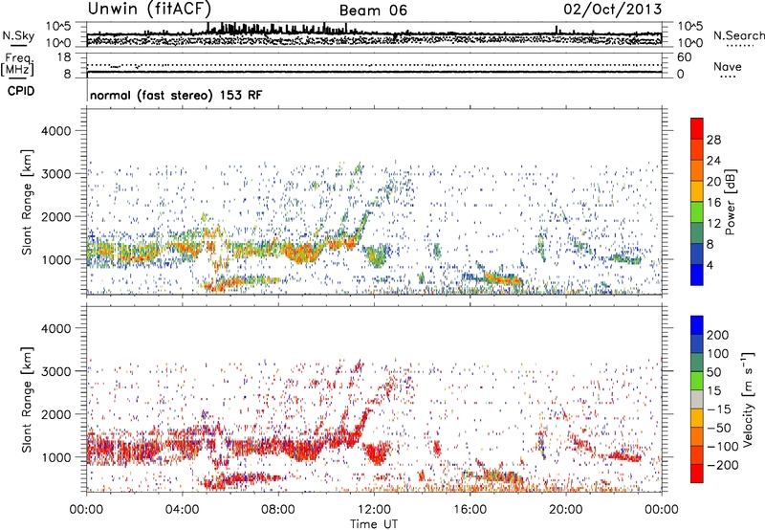765x530 pixels.
Task: Click the '-15' Velocity colorbar tick label
Action: point(719,409)
